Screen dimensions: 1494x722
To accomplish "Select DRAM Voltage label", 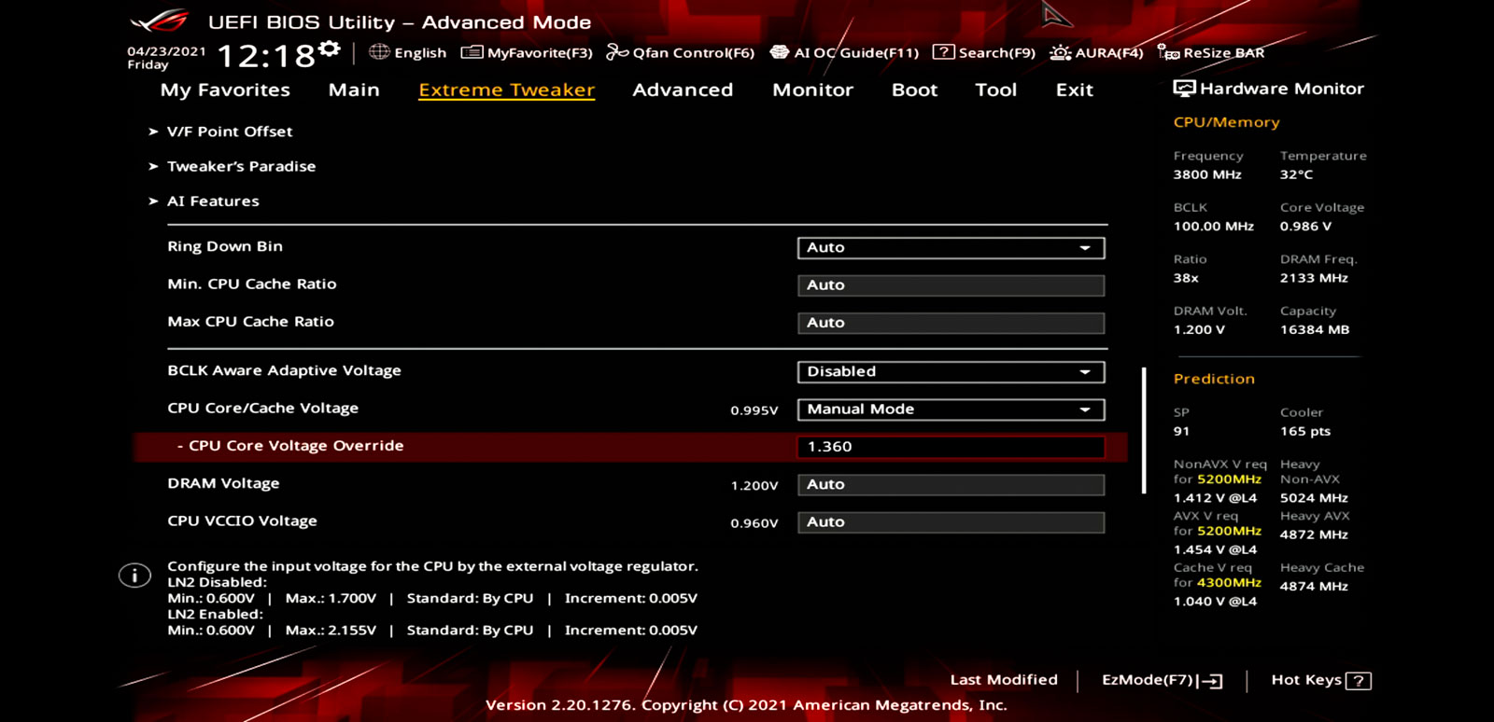I will coord(223,483).
